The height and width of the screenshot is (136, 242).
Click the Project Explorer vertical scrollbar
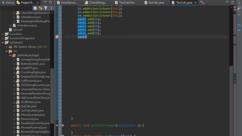click(52, 96)
